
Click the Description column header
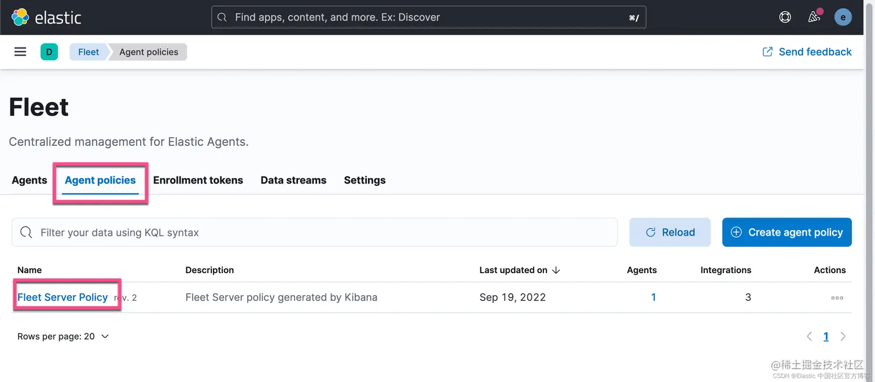pyautogui.click(x=209, y=270)
